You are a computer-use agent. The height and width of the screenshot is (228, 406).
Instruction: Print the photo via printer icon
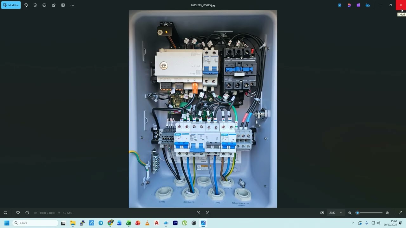click(x=44, y=5)
